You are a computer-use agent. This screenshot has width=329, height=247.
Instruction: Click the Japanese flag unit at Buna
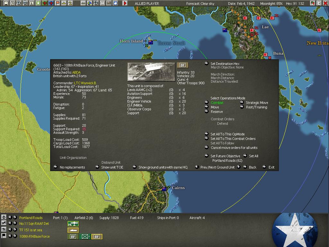(265, 55)
